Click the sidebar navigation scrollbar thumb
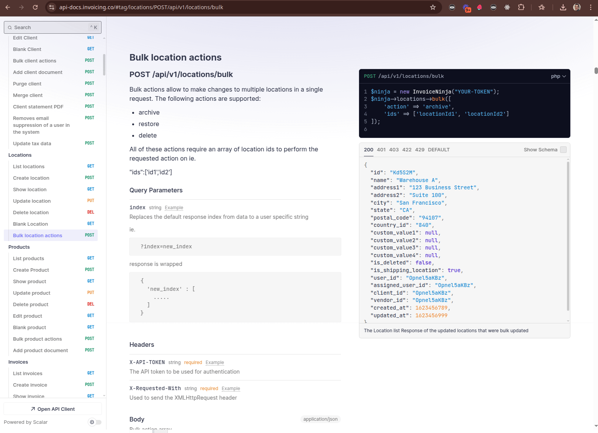 (104, 64)
